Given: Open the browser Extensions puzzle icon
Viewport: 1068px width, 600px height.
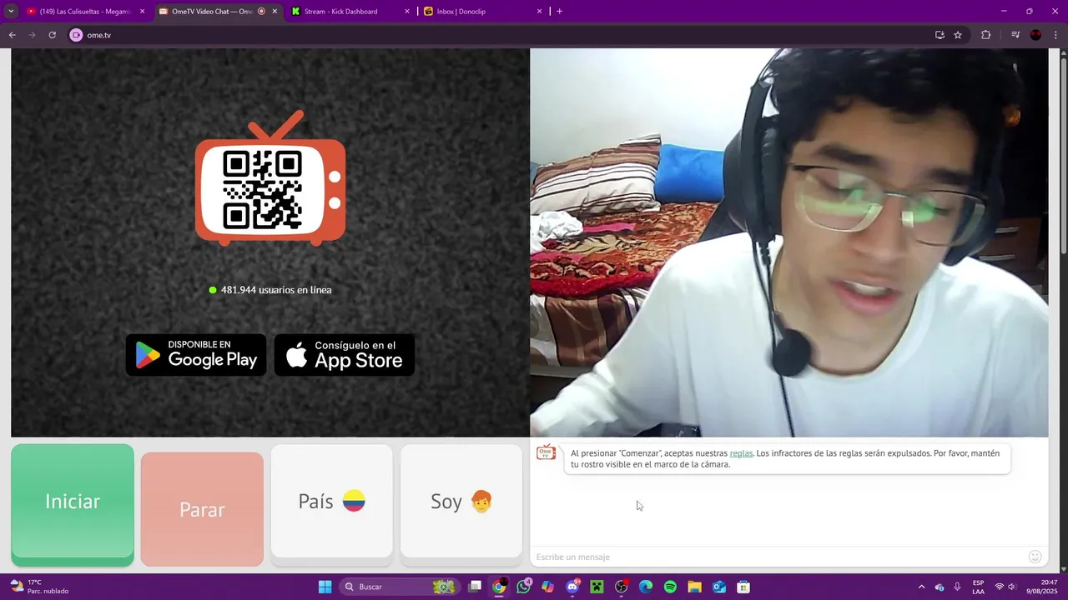Looking at the screenshot, I should pyautogui.click(x=986, y=35).
